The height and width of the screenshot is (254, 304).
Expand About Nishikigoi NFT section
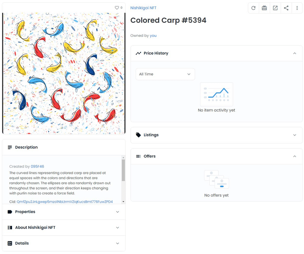point(117,228)
